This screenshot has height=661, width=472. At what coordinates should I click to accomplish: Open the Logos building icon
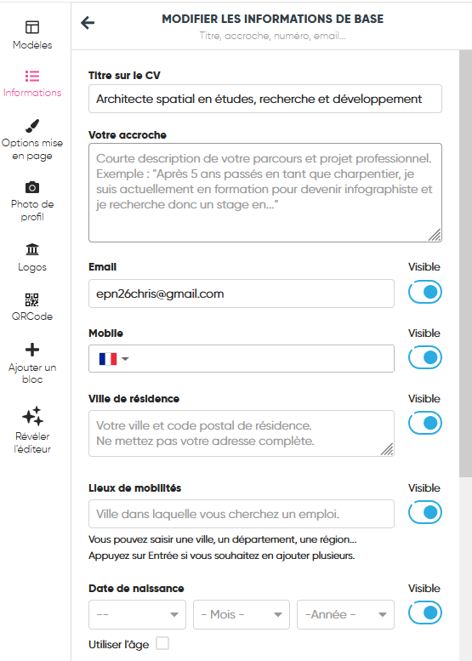click(x=32, y=249)
